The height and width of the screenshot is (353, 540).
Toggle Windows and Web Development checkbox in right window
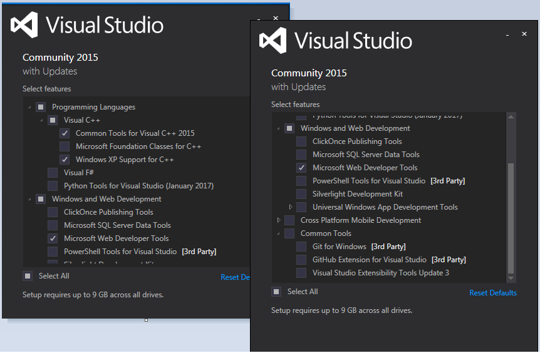[289, 128]
